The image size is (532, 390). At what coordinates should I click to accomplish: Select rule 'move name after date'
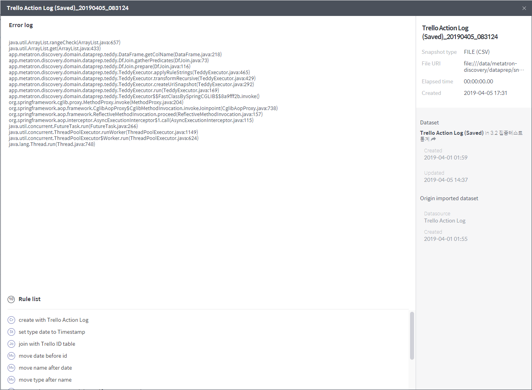click(45, 368)
